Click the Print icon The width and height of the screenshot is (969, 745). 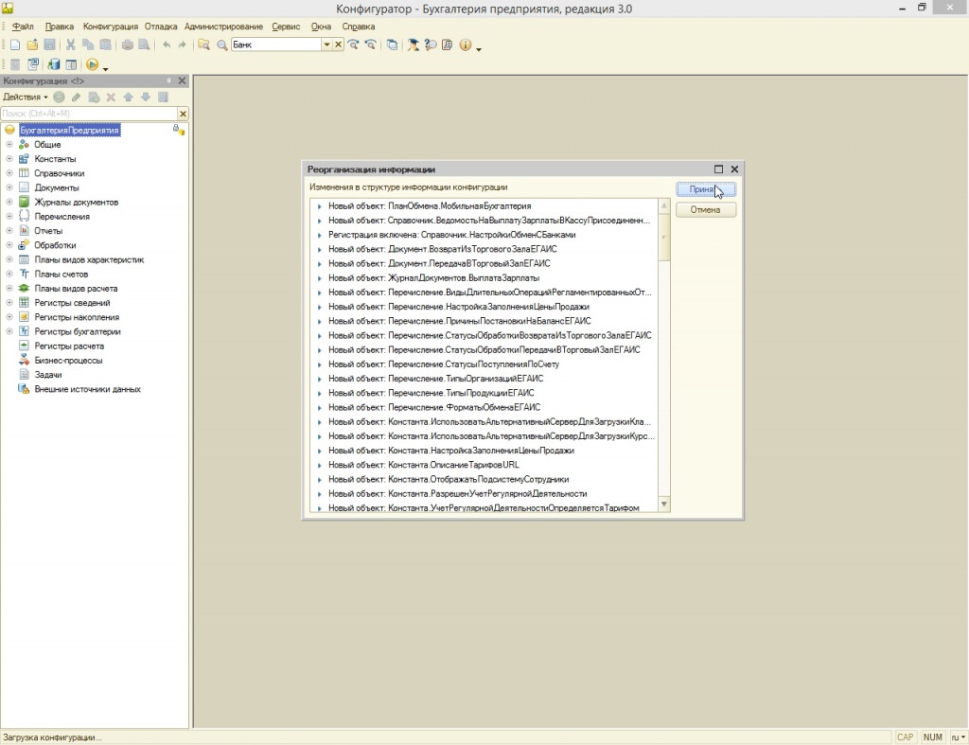point(128,44)
